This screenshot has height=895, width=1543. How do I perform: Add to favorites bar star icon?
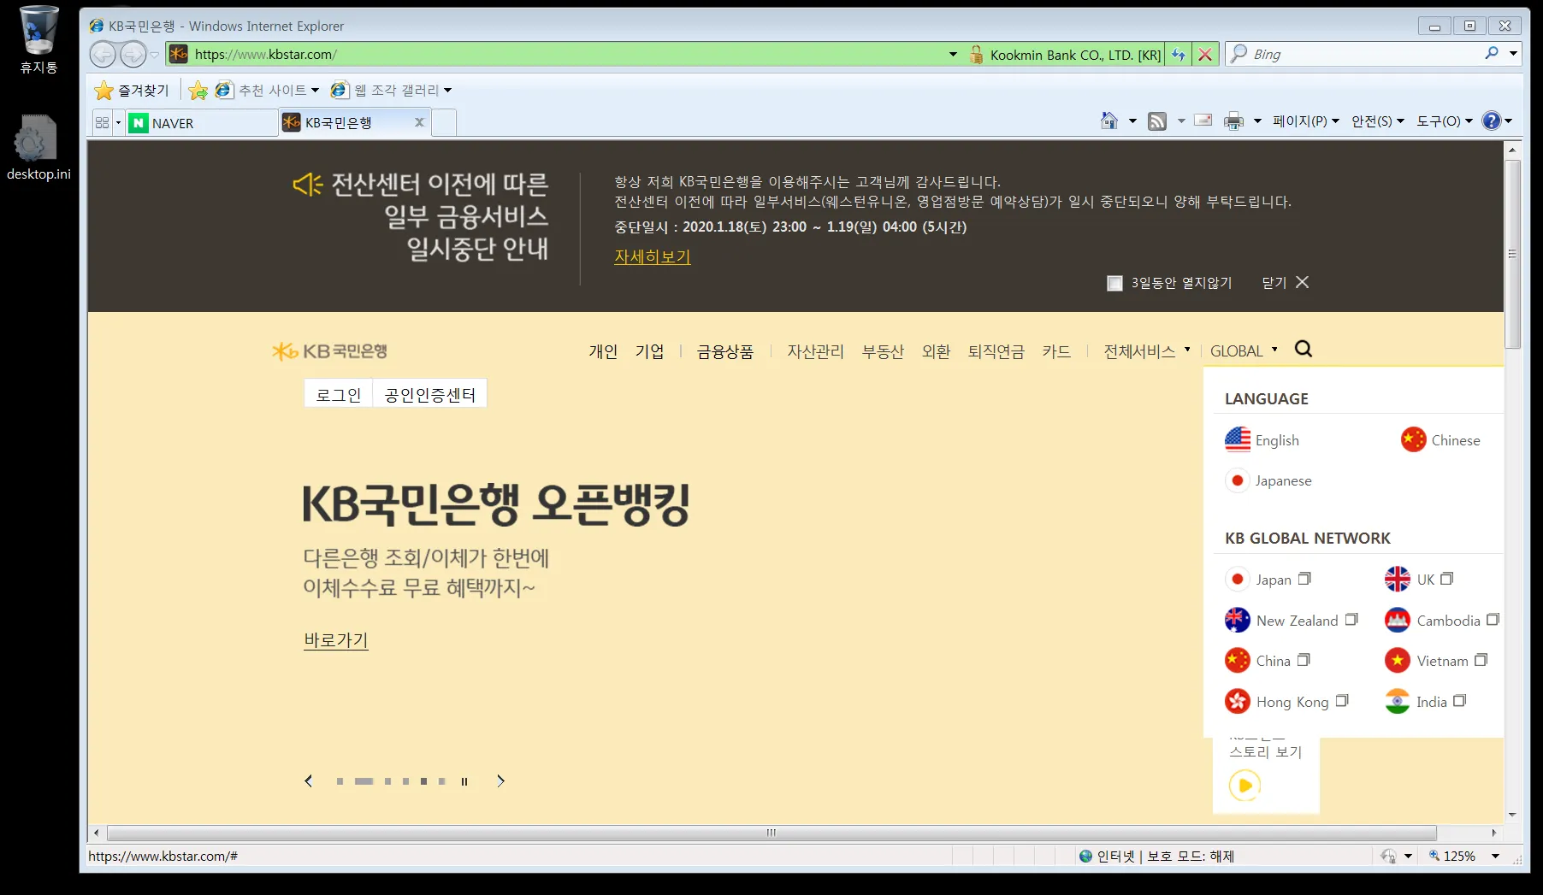click(198, 90)
